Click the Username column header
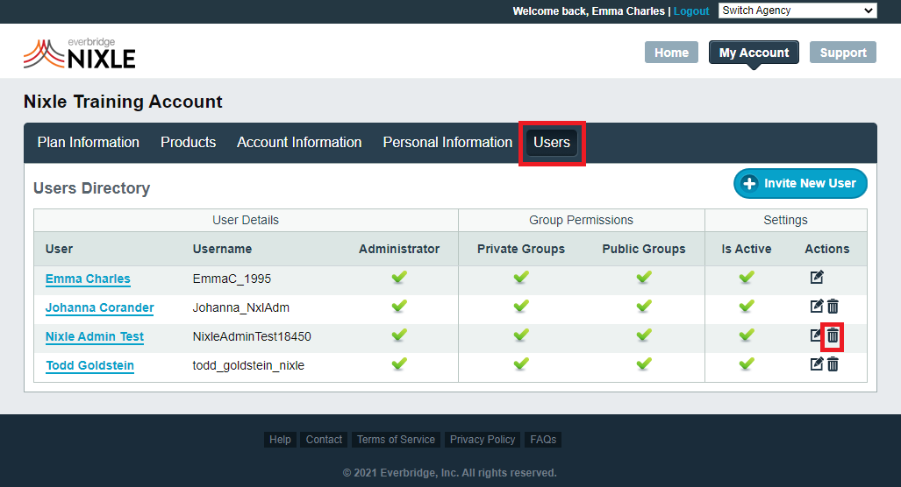The height and width of the screenshot is (487, 901). 222,249
